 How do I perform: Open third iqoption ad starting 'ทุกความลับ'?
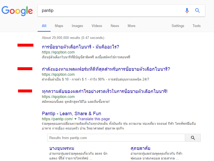[105, 91]
